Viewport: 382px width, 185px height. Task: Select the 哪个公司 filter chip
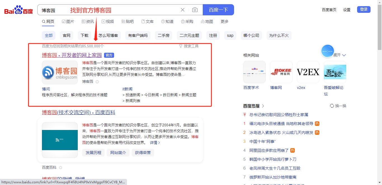[x=251, y=35]
